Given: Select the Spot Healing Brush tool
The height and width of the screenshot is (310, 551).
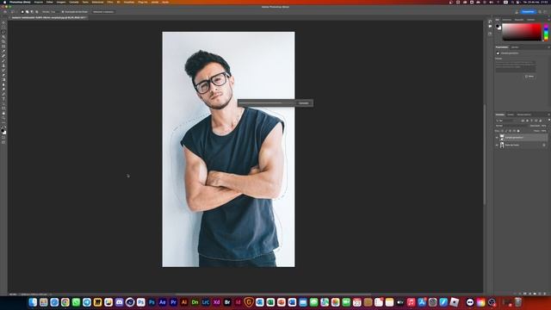Looking at the screenshot, I should pos(3,56).
